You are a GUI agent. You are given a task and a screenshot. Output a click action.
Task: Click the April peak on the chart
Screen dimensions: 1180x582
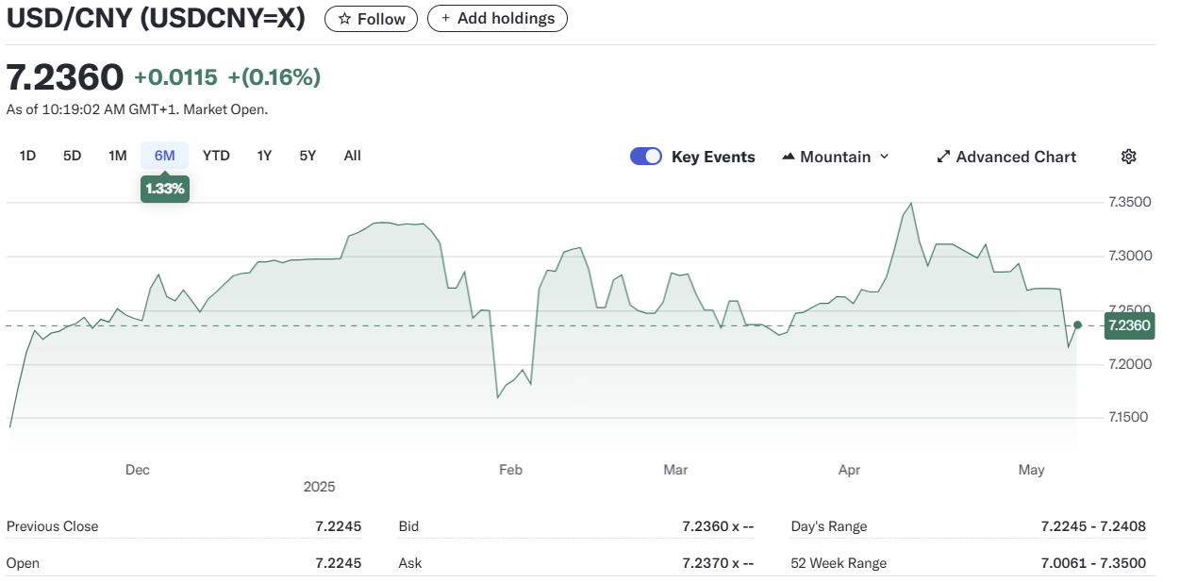coord(910,204)
